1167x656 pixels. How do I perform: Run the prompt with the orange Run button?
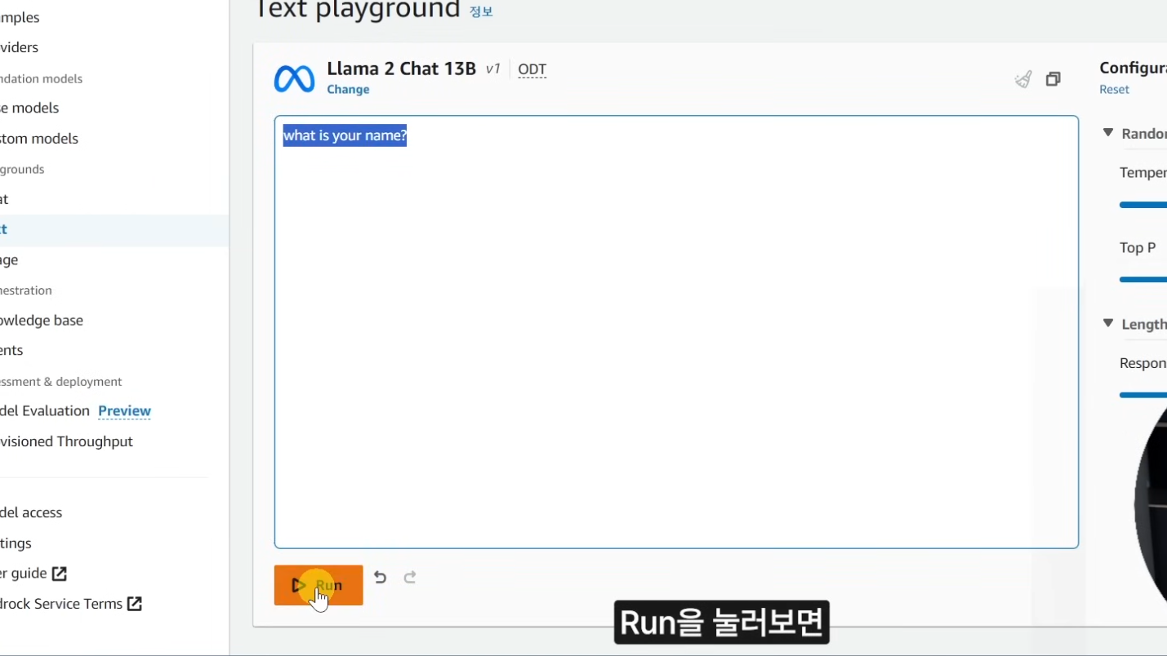coord(318,585)
